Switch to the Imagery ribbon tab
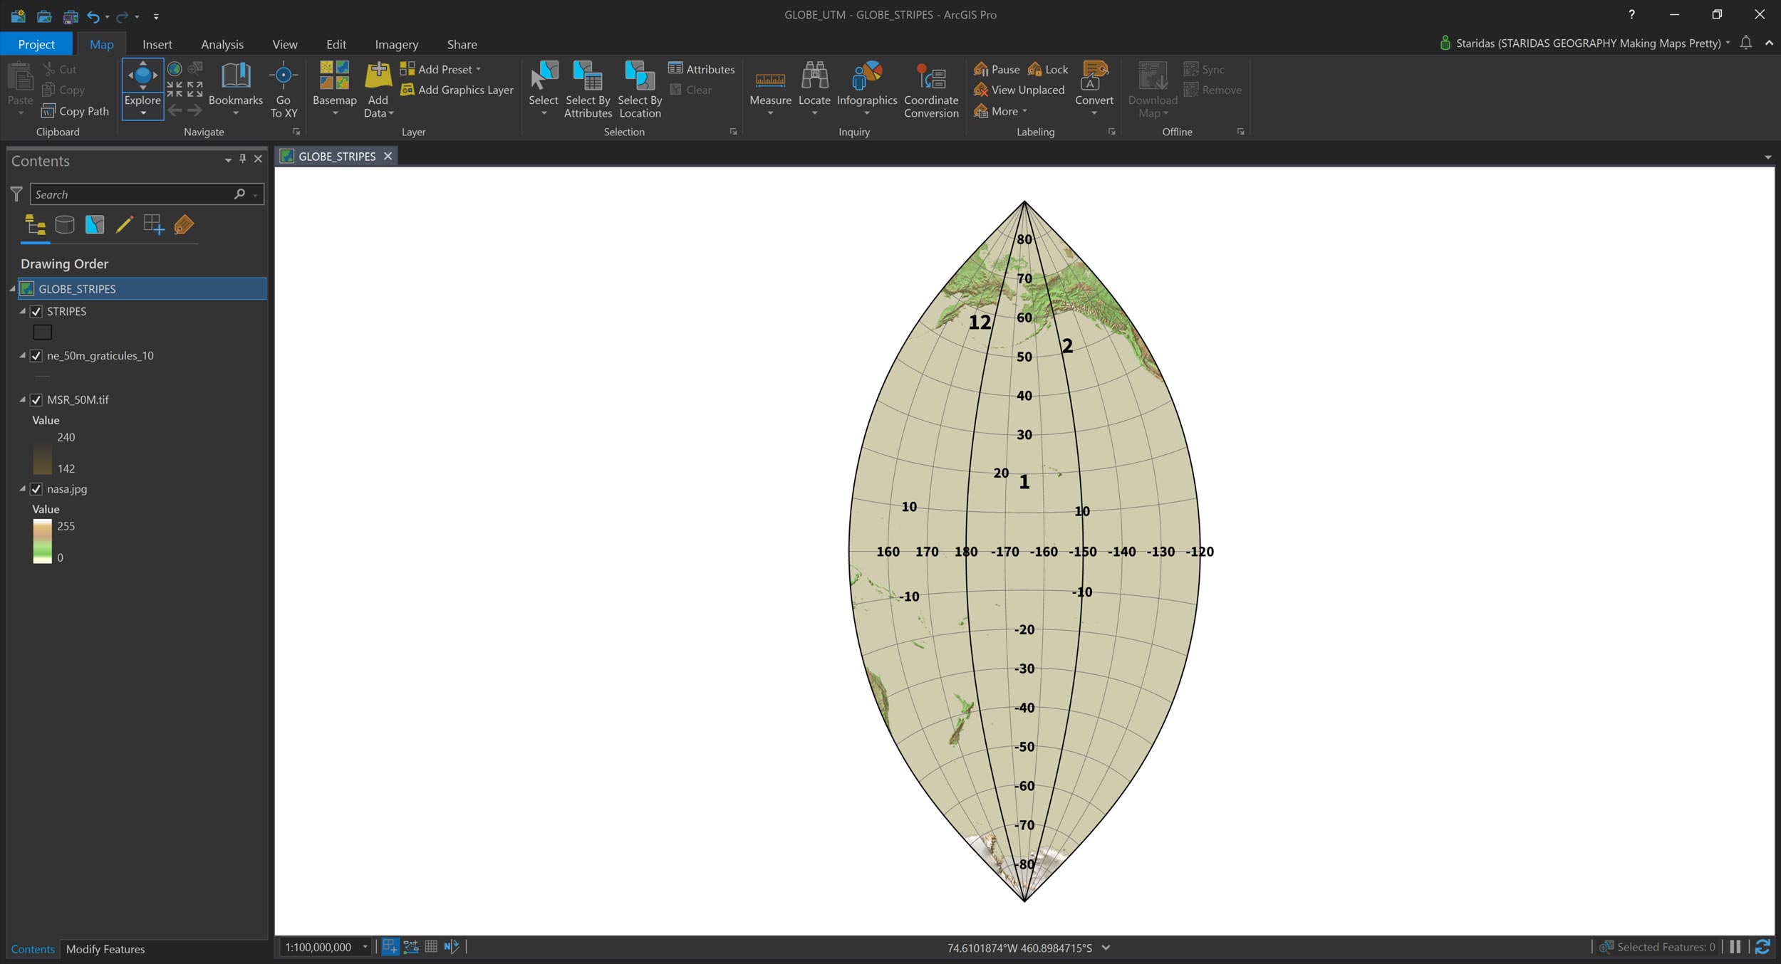Viewport: 1781px width, 964px height. pyautogui.click(x=396, y=44)
